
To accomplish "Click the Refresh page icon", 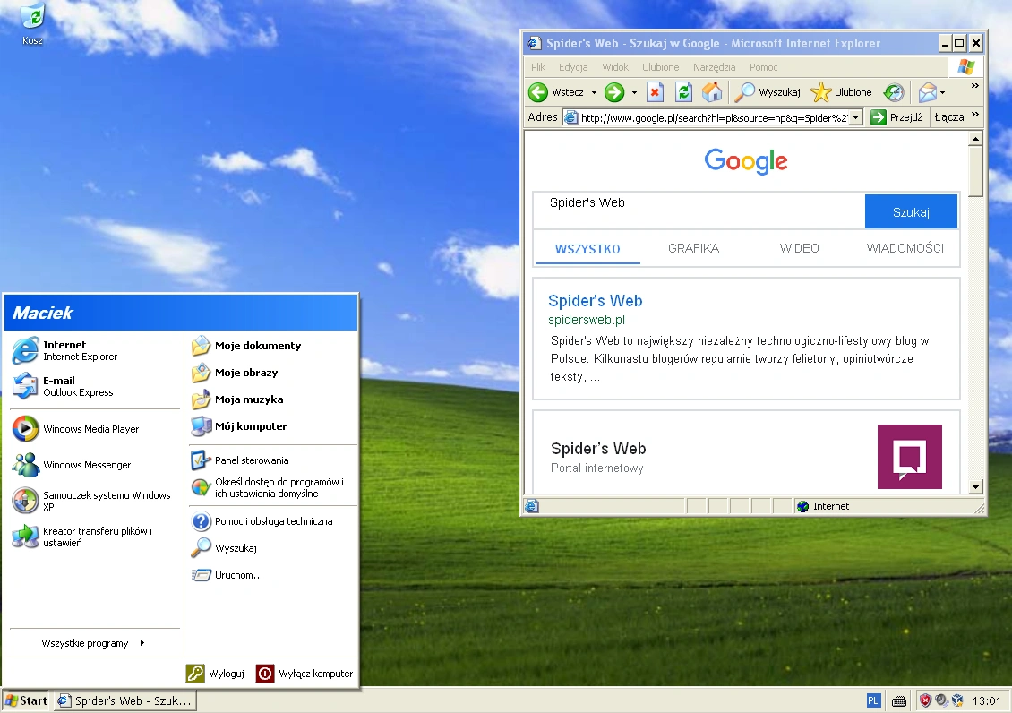I will pyautogui.click(x=683, y=92).
